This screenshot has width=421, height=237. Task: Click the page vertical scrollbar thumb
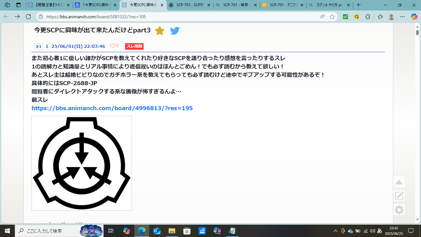click(417, 32)
